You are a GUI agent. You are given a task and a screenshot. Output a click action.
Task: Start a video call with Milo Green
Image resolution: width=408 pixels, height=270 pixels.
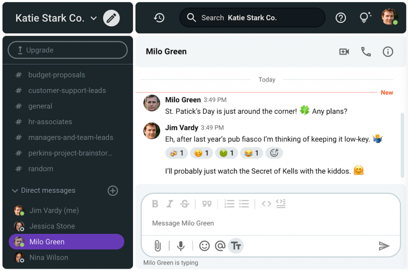coord(344,52)
